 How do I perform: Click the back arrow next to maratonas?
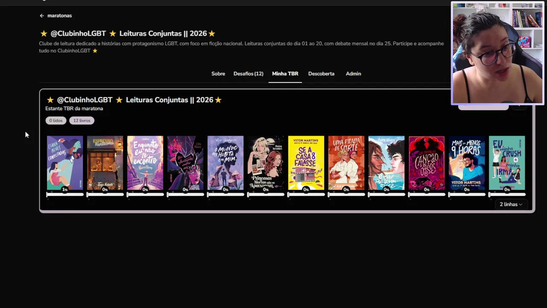pyautogui.click(x=42, y=16)
